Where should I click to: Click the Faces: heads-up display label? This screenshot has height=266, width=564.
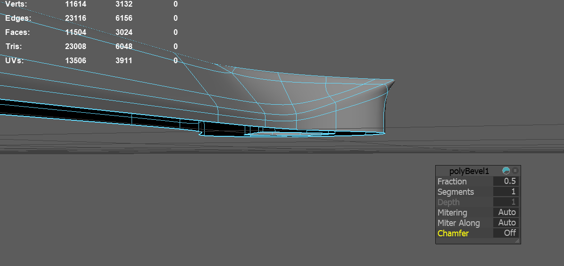17,33
